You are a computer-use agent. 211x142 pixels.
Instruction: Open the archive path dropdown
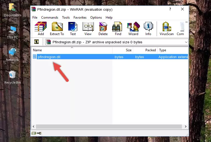(186, 42)
